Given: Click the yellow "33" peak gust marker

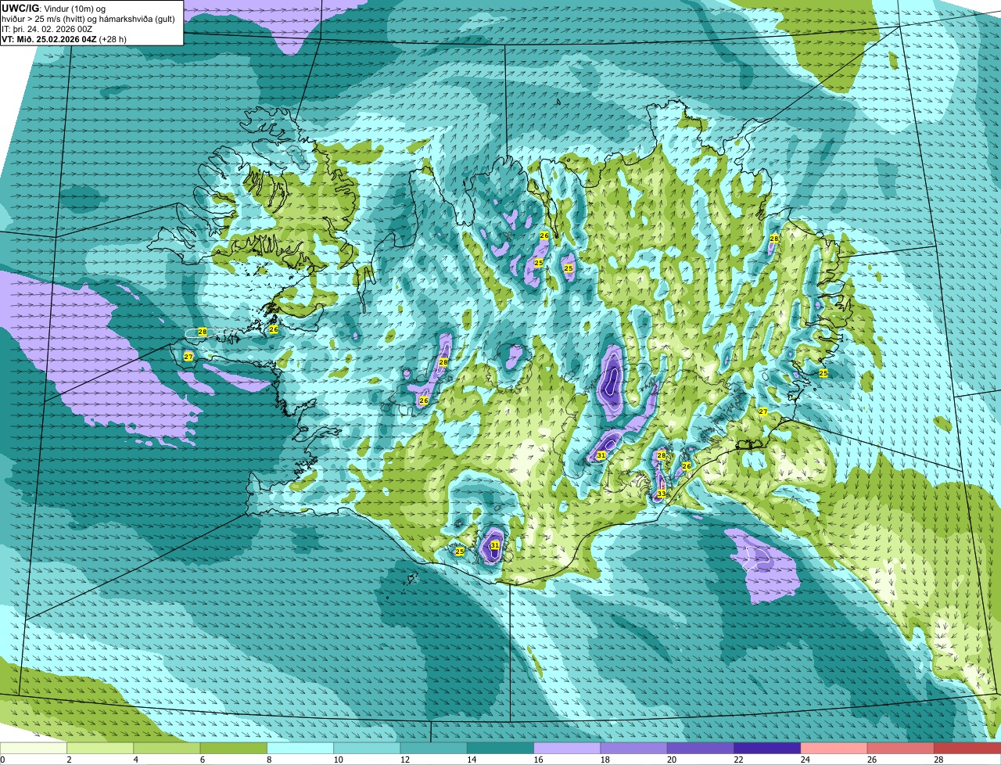Looking at the screenshot, I should (662, 494).
